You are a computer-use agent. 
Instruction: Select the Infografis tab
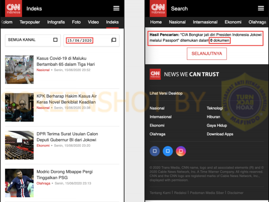pyautogui.click(x=56, y=22)
